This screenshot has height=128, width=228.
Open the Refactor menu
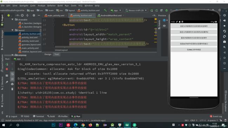51,6
